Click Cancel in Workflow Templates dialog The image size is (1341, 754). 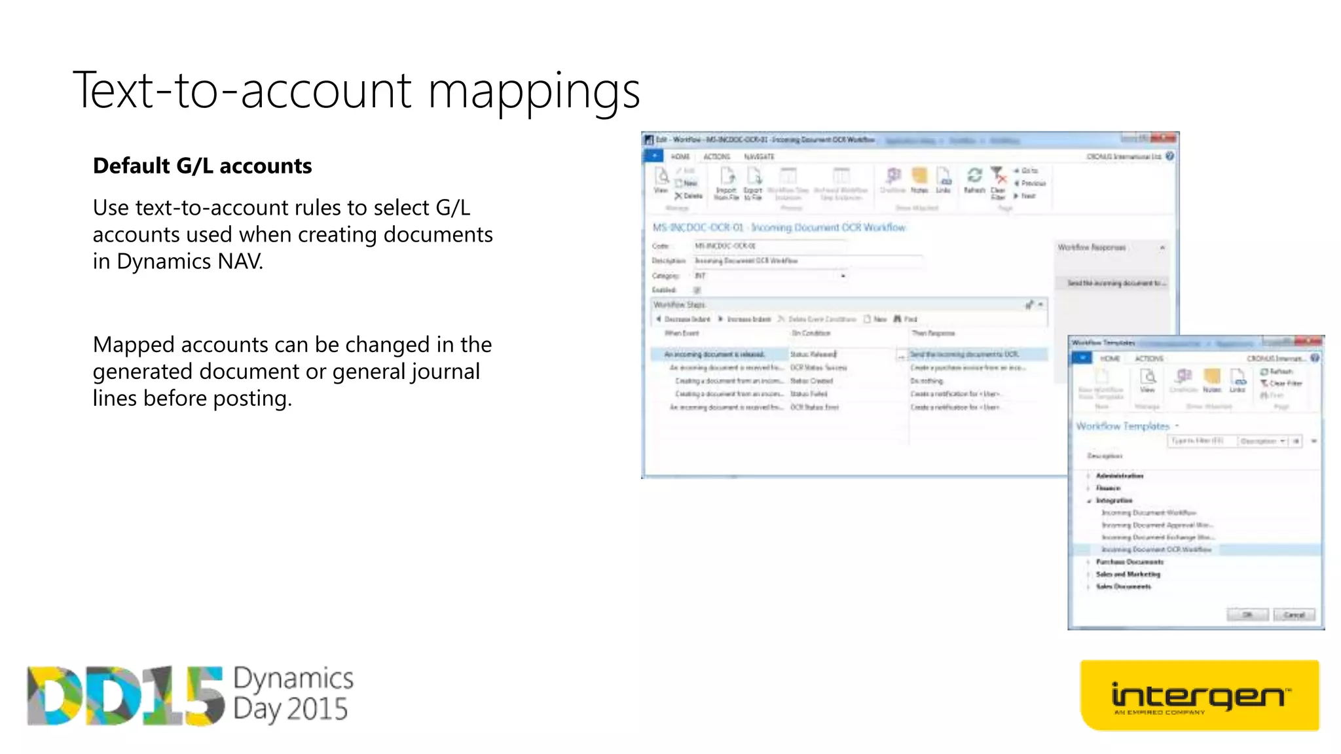point(1294,615)
